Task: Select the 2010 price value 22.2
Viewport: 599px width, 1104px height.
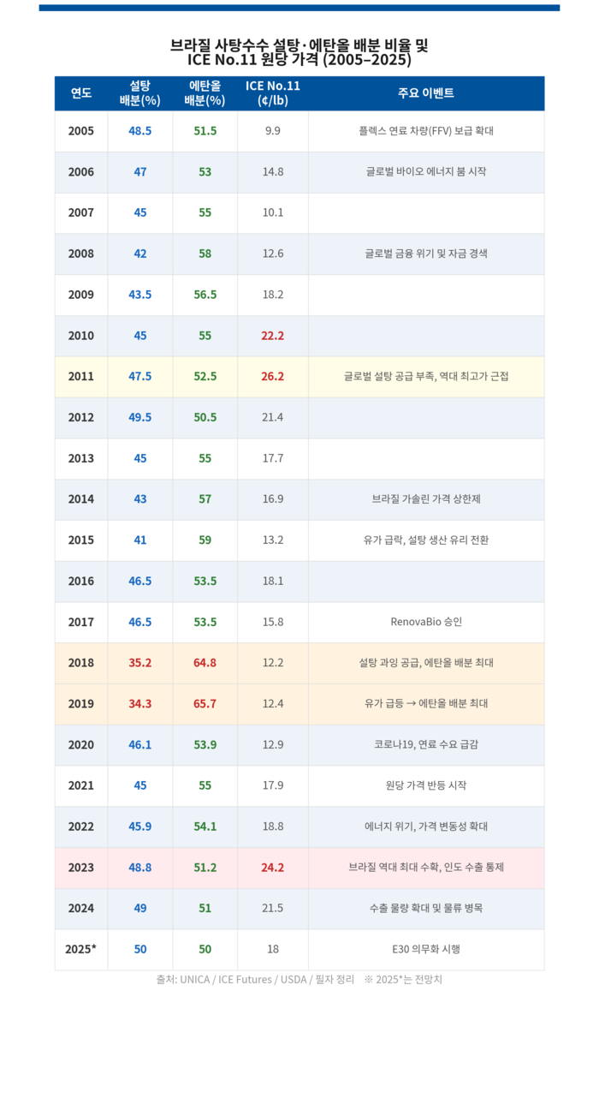Action: [273, 336]
